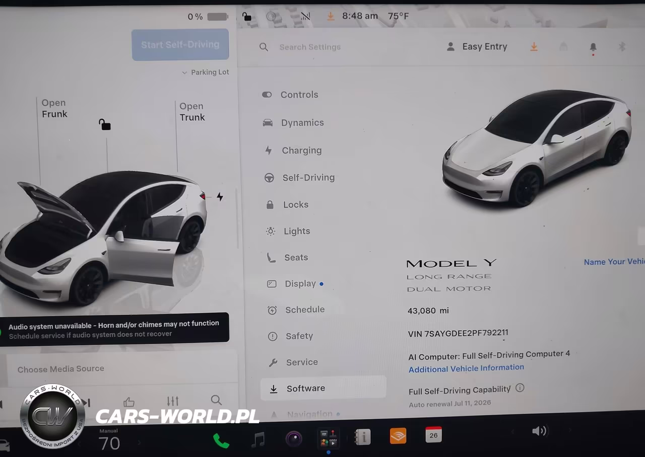Open the Additional Vehicle Information link

466,368
